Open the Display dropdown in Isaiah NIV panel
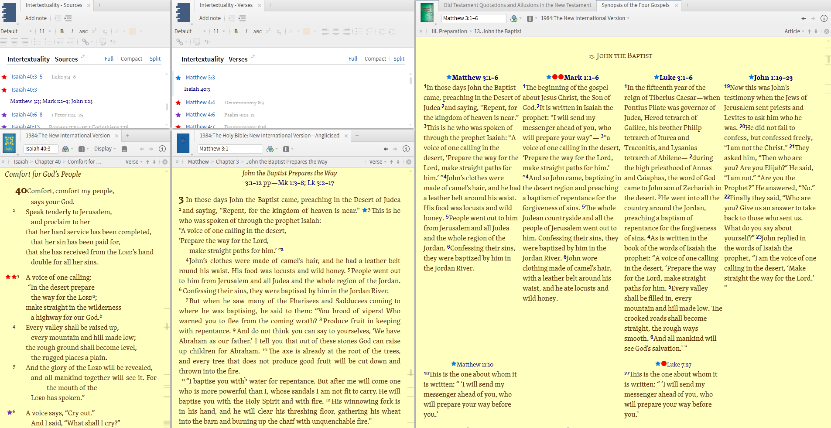Screen dimensions: 831x428 (105, 149)
